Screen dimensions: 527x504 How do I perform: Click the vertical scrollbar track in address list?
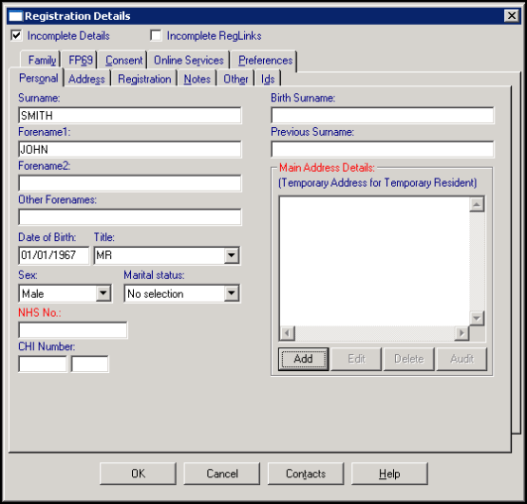tap(477, 261)
